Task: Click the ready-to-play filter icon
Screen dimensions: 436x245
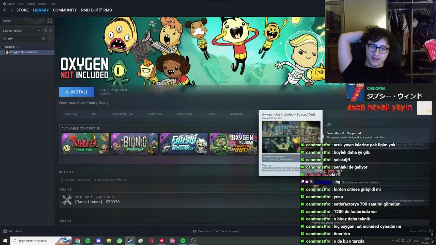Action: tap(51, 31)
